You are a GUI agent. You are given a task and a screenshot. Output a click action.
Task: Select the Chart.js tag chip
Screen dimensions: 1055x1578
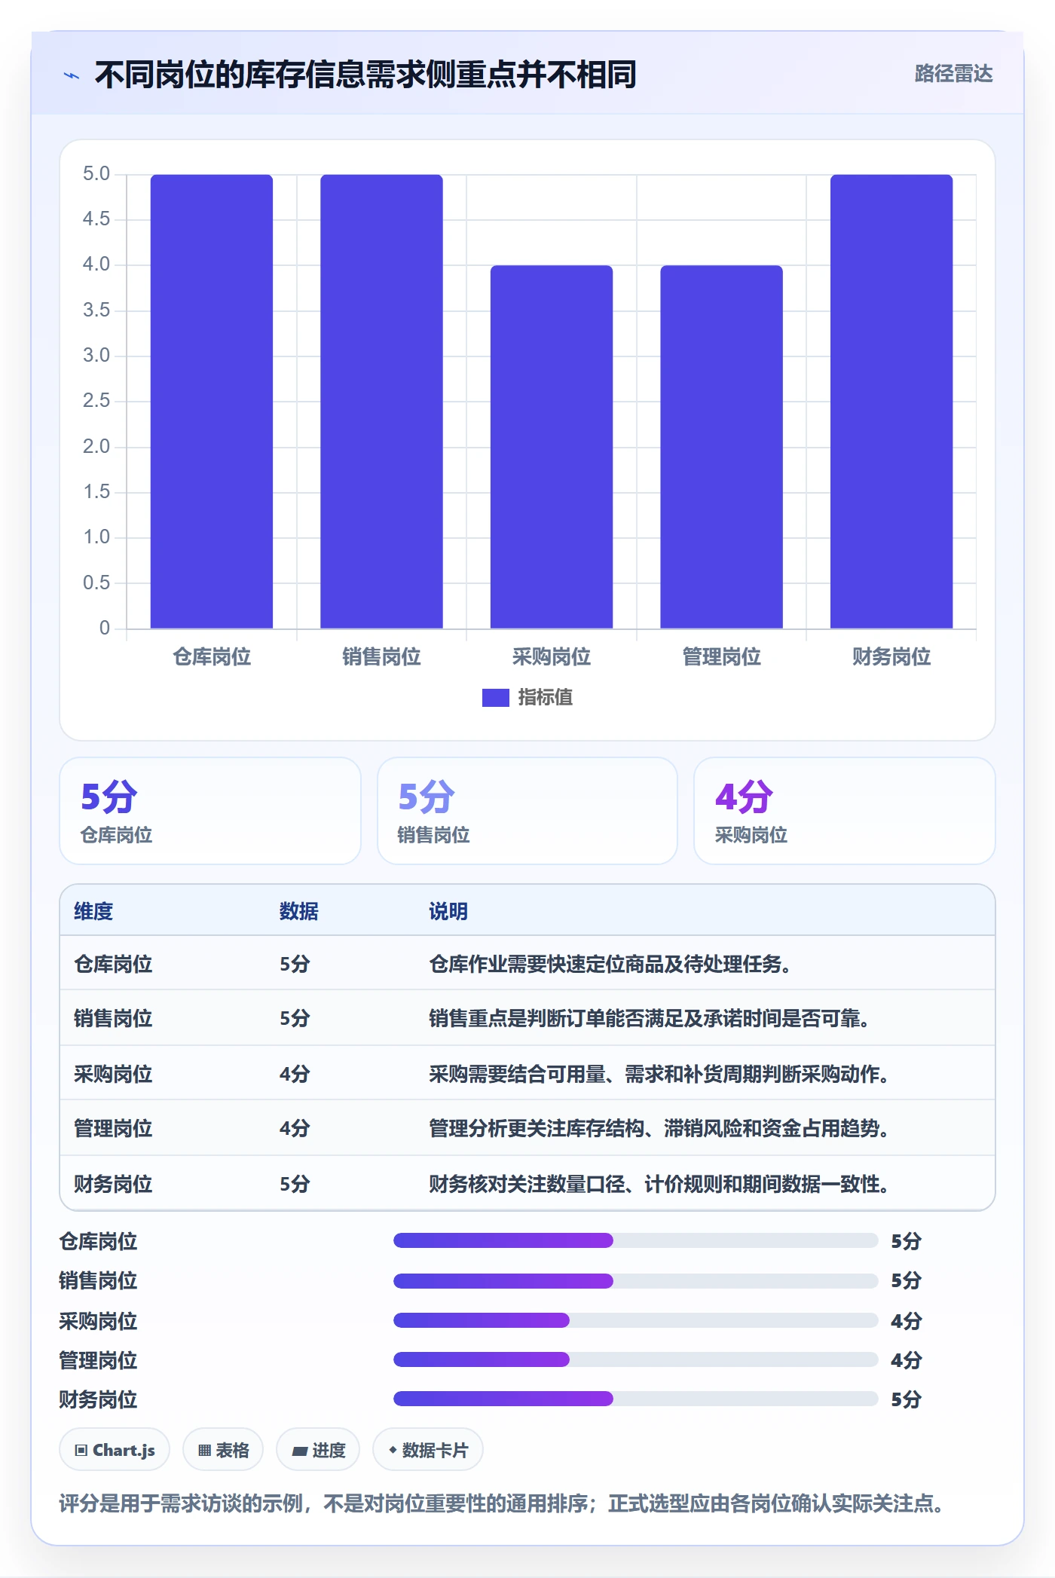tap(115, 1450)
